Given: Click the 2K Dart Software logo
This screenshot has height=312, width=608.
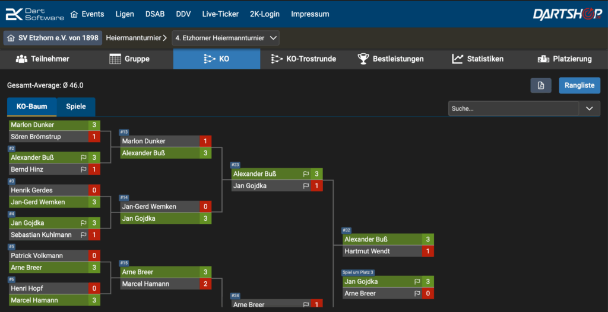Looking at the screenshot, I should tap(33, 14).
